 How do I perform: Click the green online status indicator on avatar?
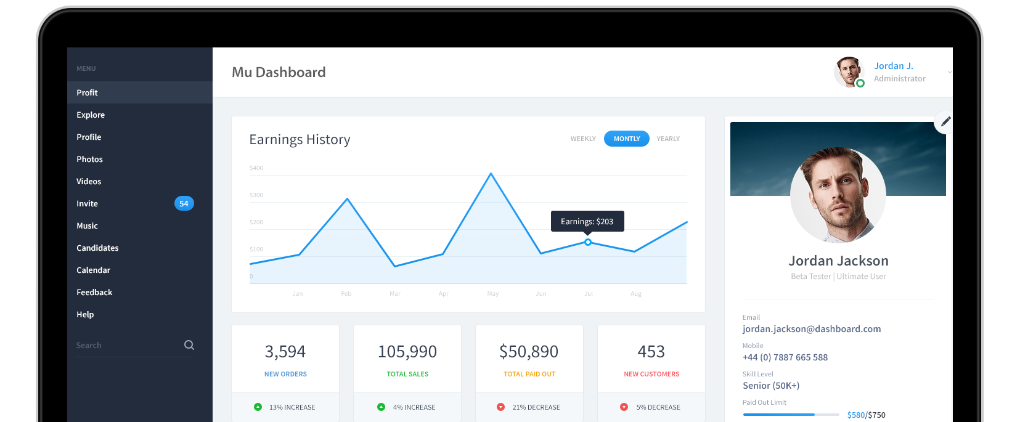860,83
